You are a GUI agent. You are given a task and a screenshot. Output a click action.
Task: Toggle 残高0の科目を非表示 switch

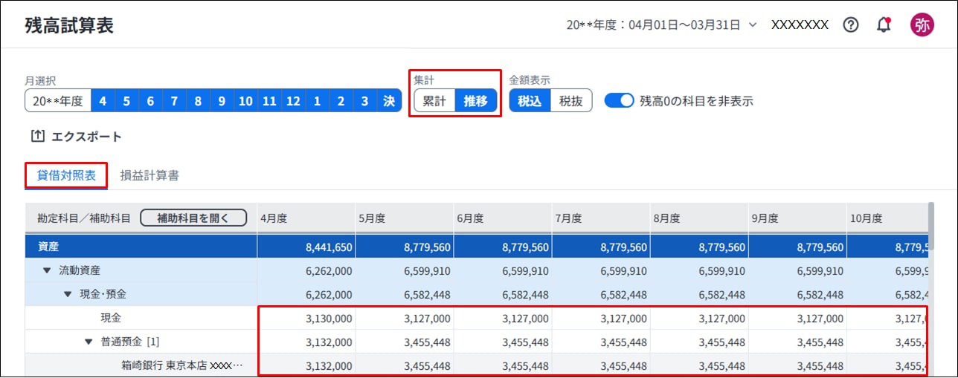pos(619,101)
